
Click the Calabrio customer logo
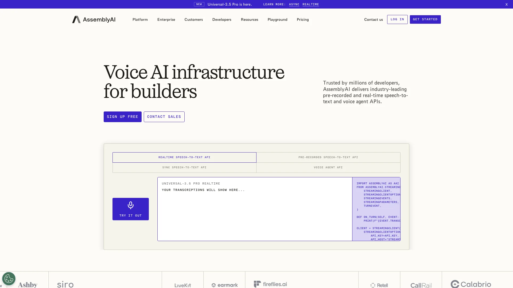471,284
